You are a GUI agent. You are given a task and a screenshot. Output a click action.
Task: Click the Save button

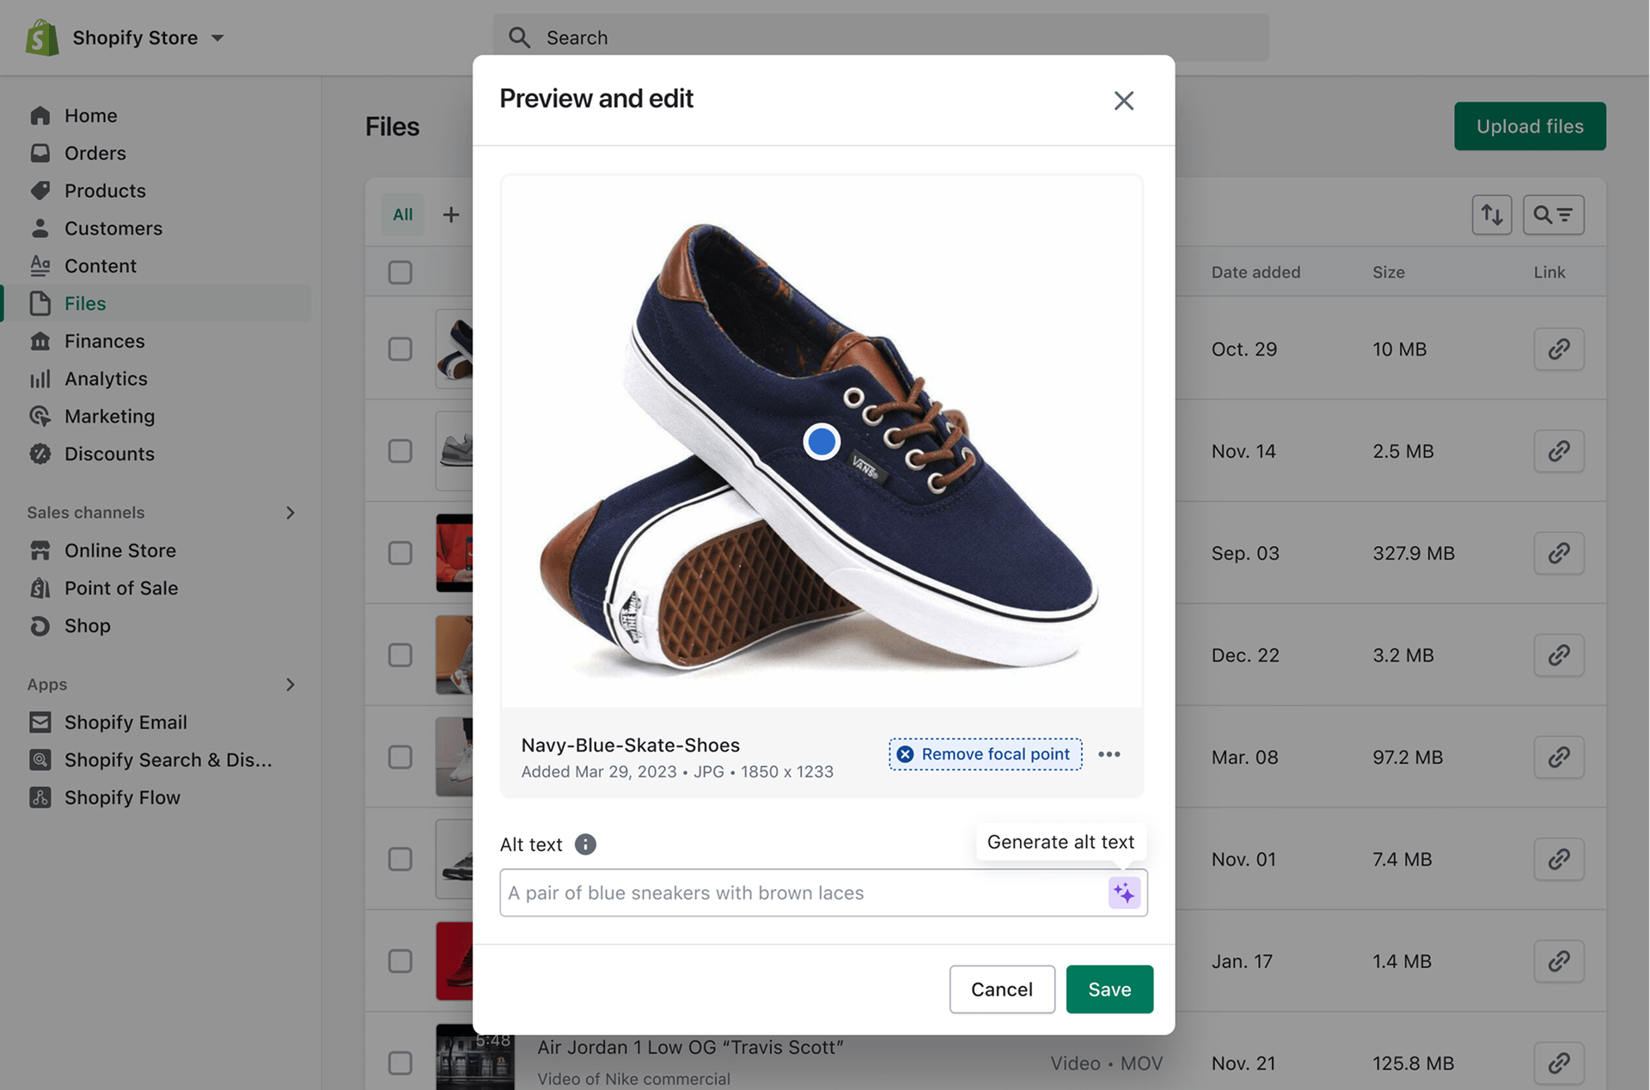pyautogui.click(x=1109, y=990)
